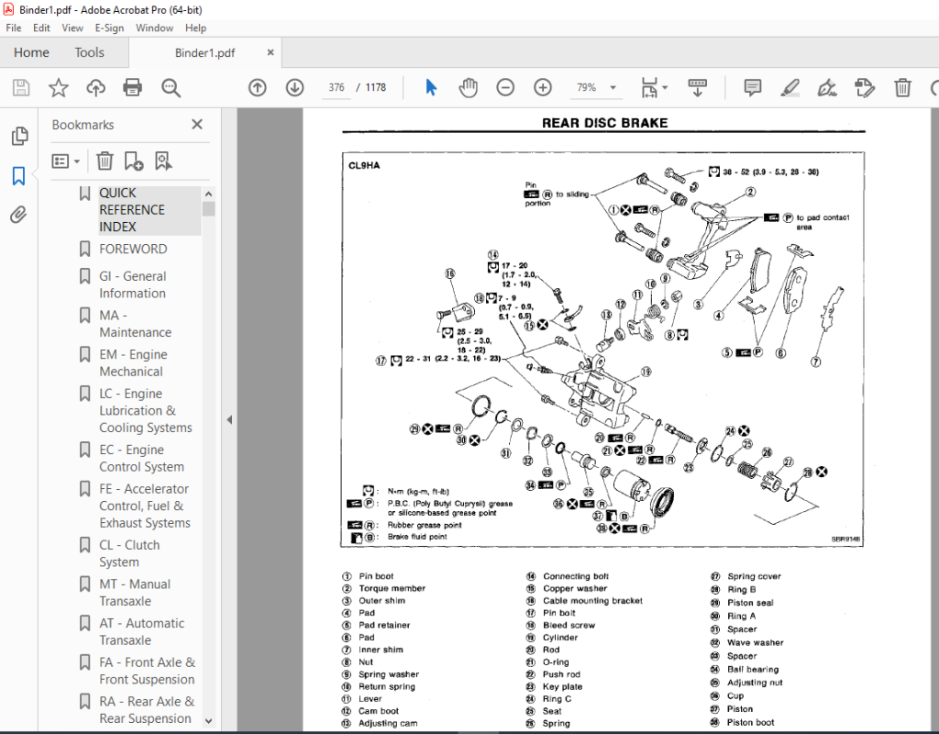Go to the next page arrow
Screen dimensions: 939x734
(x=294, y=88)
